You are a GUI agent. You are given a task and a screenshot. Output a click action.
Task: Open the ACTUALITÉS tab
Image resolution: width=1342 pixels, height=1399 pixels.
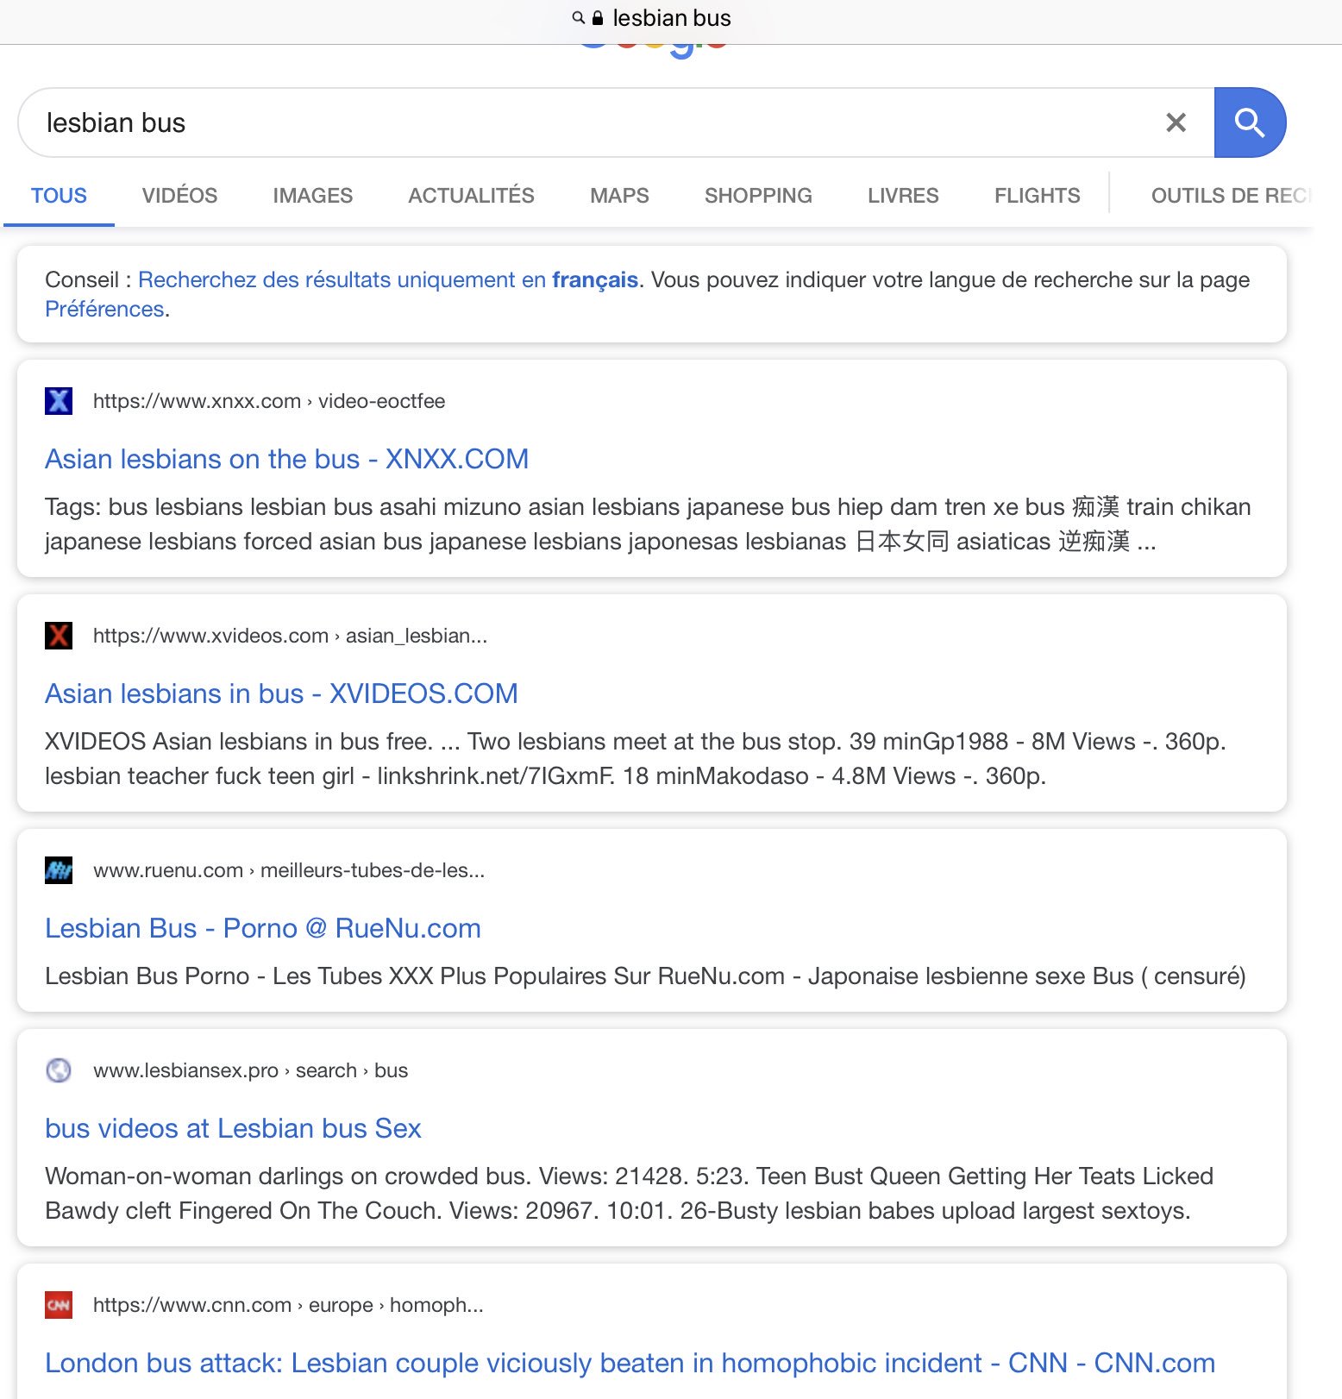(471, 196)
